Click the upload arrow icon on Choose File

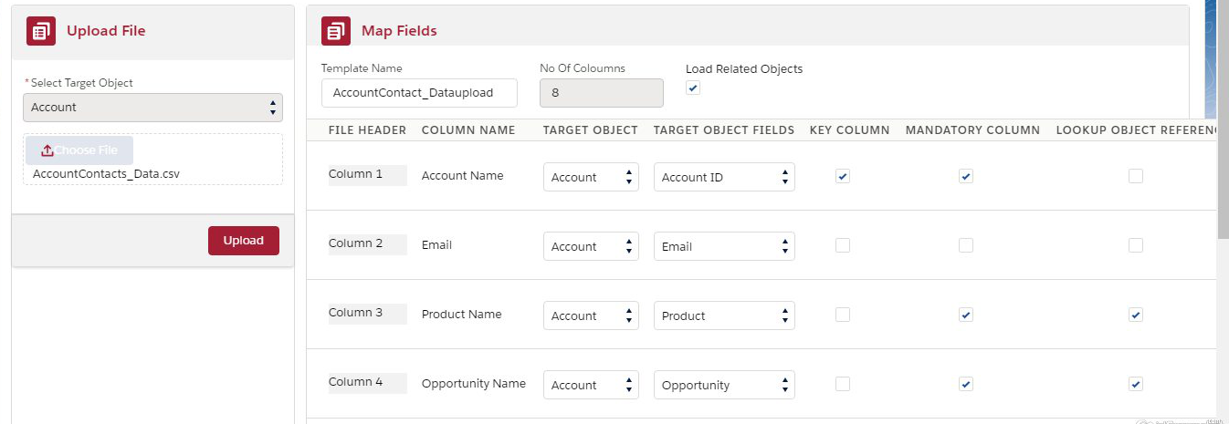pyautogui.click(x=47, y=150)
